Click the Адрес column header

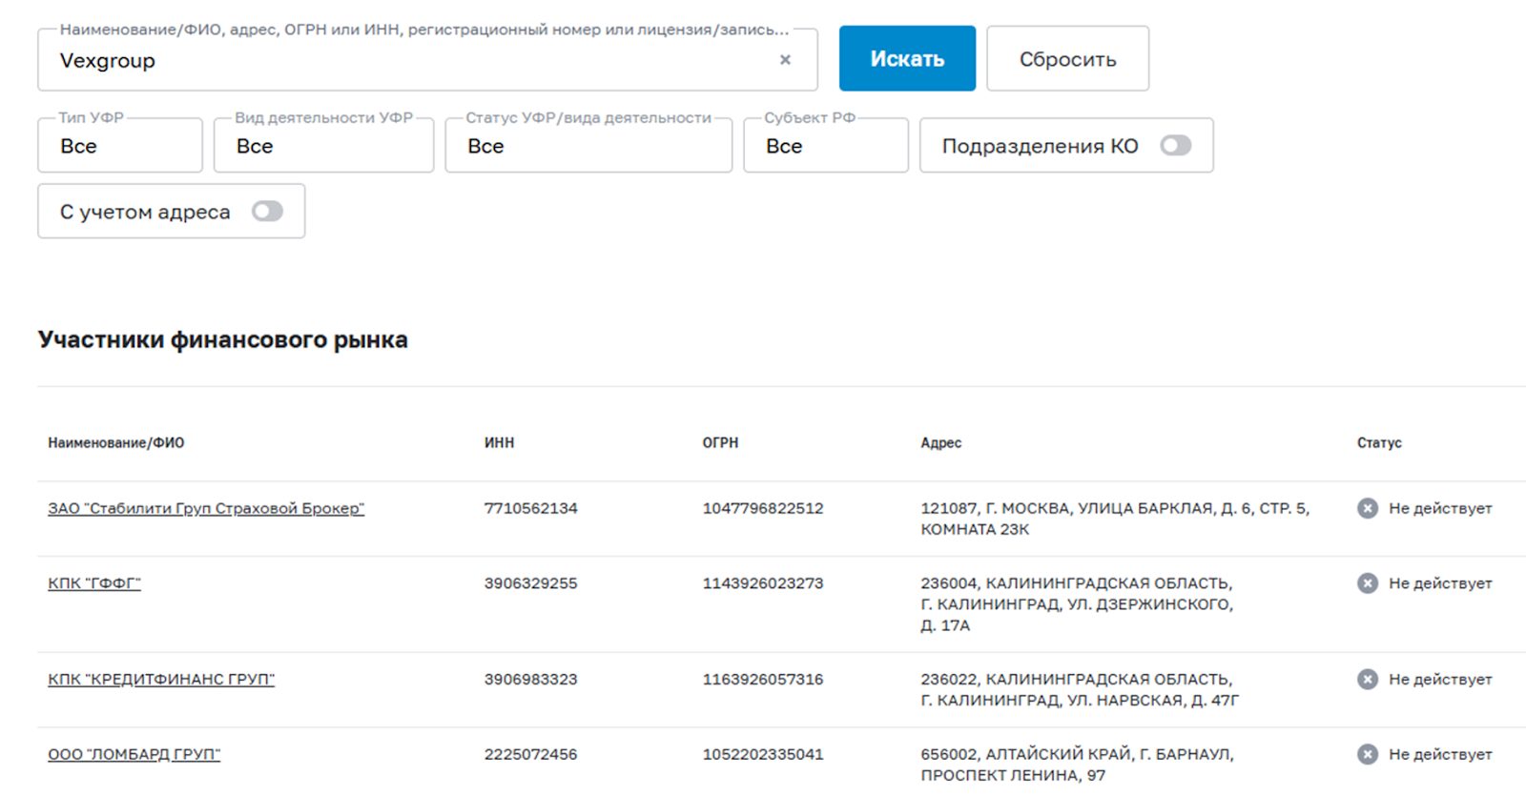[x=940, y=442]
